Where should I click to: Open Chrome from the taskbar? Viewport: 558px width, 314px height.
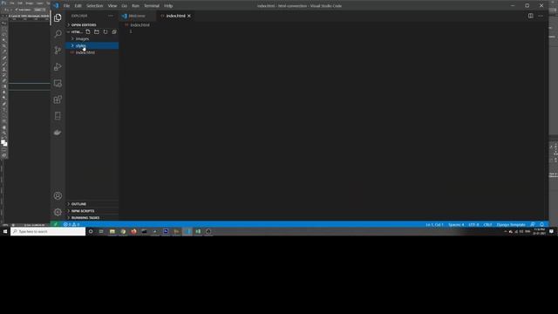coord(123,231)
